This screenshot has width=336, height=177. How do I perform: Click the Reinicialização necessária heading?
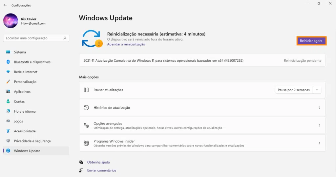click(156, 34)
